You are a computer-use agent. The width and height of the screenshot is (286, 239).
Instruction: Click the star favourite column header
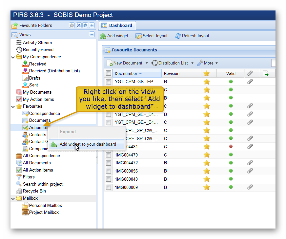[206, 74]
